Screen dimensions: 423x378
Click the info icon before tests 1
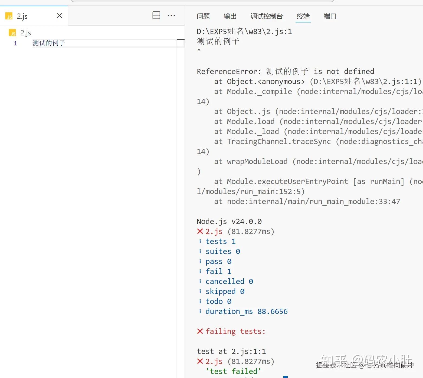[x=200, y=241]
